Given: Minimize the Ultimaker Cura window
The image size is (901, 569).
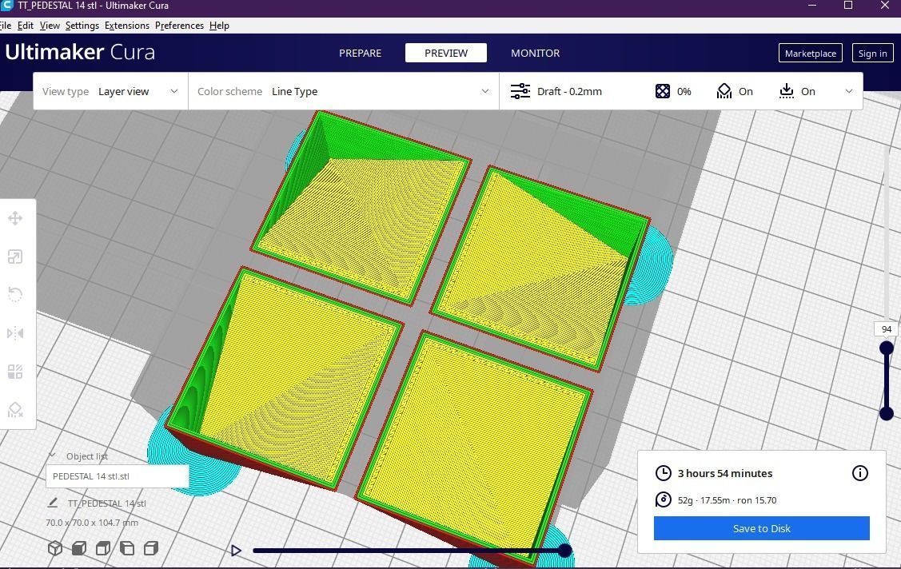Looking at the screenshot, I should pyautogui.click(x=812, y=5).
